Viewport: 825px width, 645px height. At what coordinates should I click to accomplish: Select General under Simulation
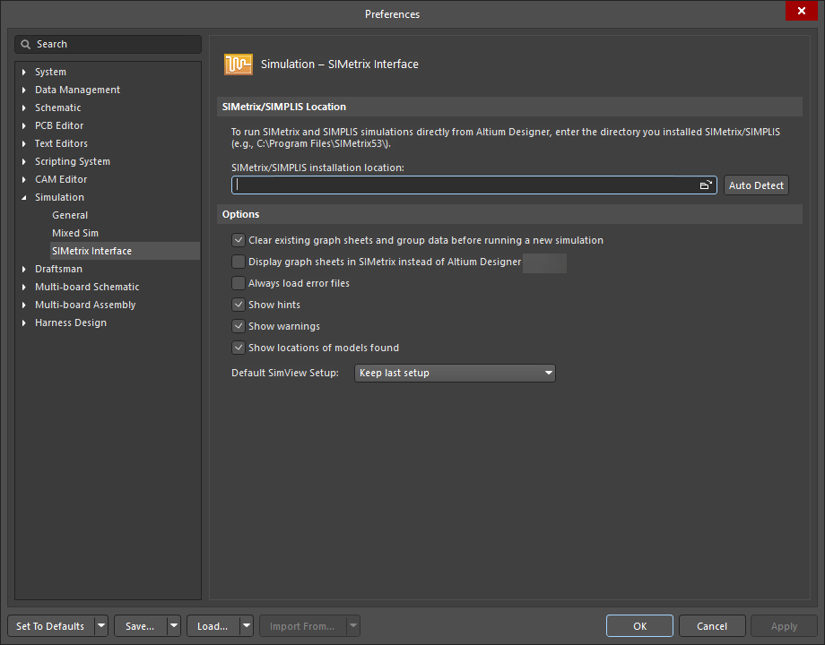click(70, 215)
